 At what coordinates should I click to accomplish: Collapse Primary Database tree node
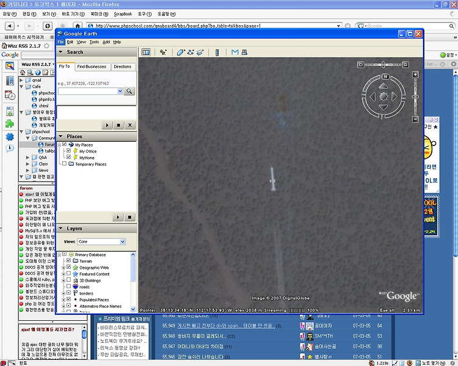click(x=60, y=255)
